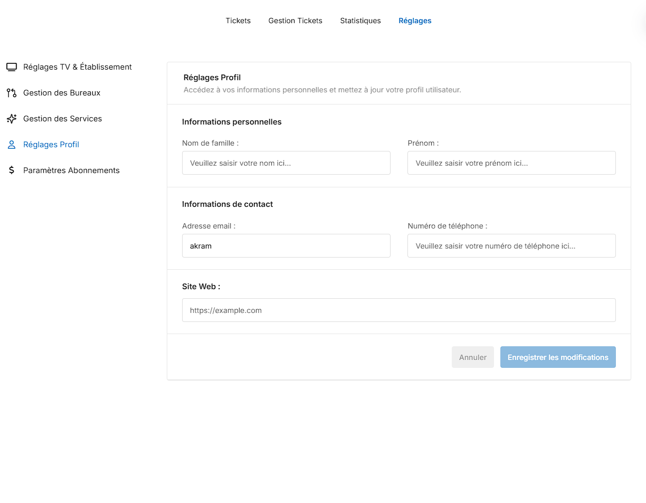646x503 pixels.
Task: Click the Adresse email field containing akram
Action: coord(286,246)
